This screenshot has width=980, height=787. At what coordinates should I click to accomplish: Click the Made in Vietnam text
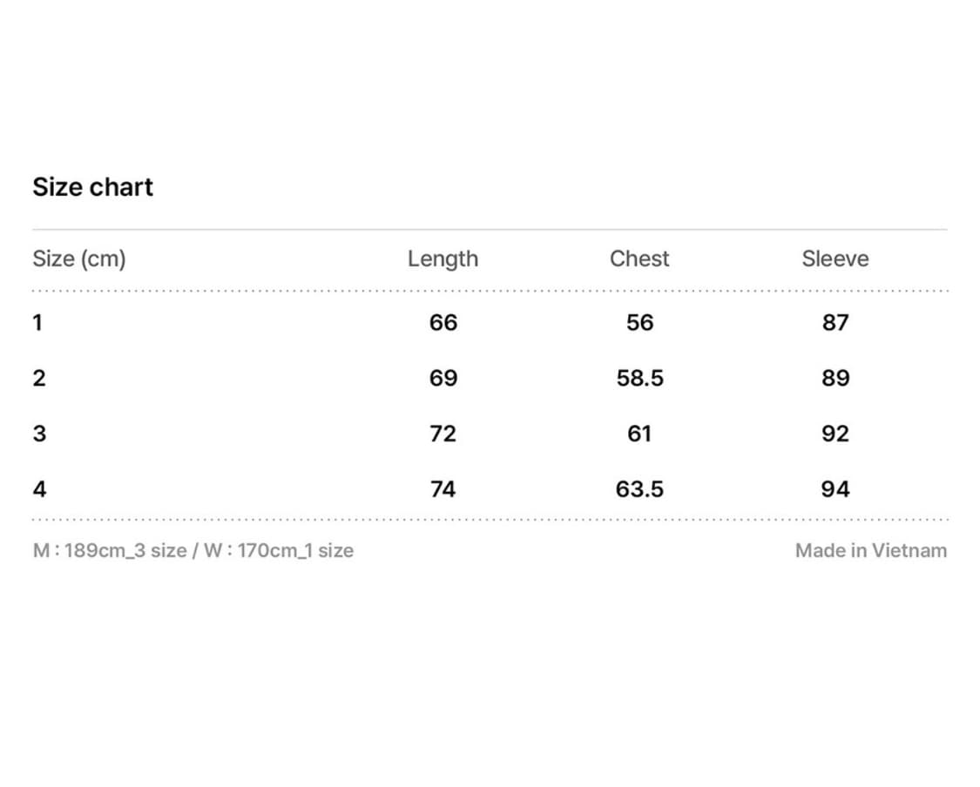click(x=870, y=550)
